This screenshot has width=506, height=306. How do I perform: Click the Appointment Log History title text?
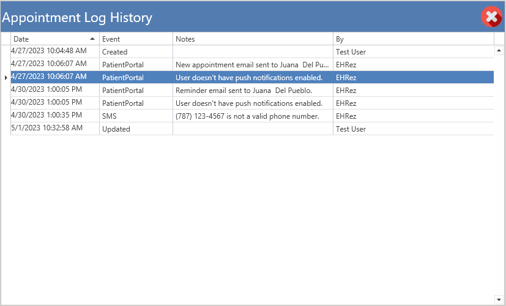click(77, 17)
